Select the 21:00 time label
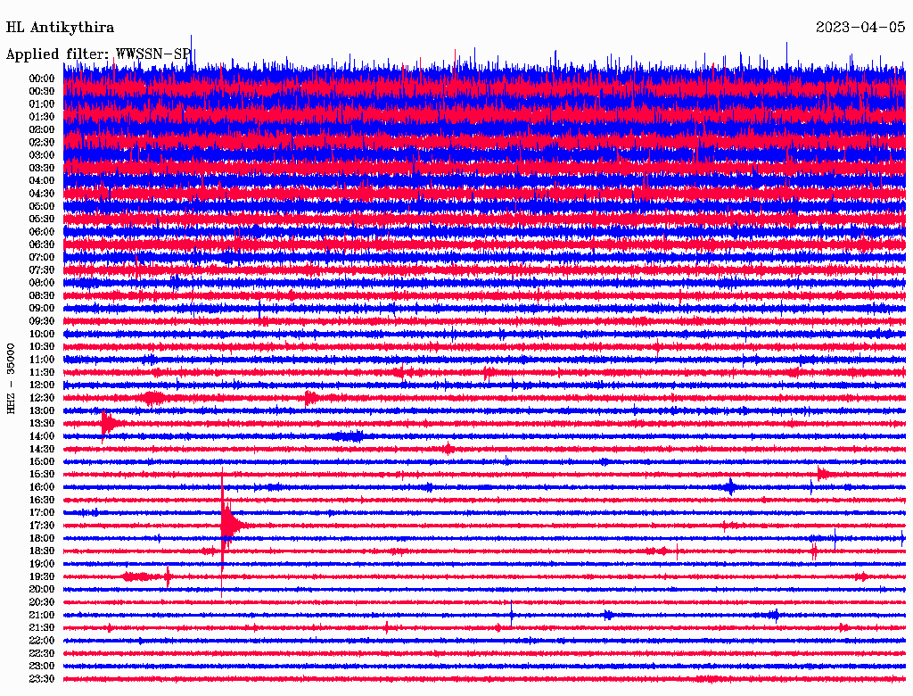Image resolution: width=913 pixels, height=696 pixels. click(42, 615)
